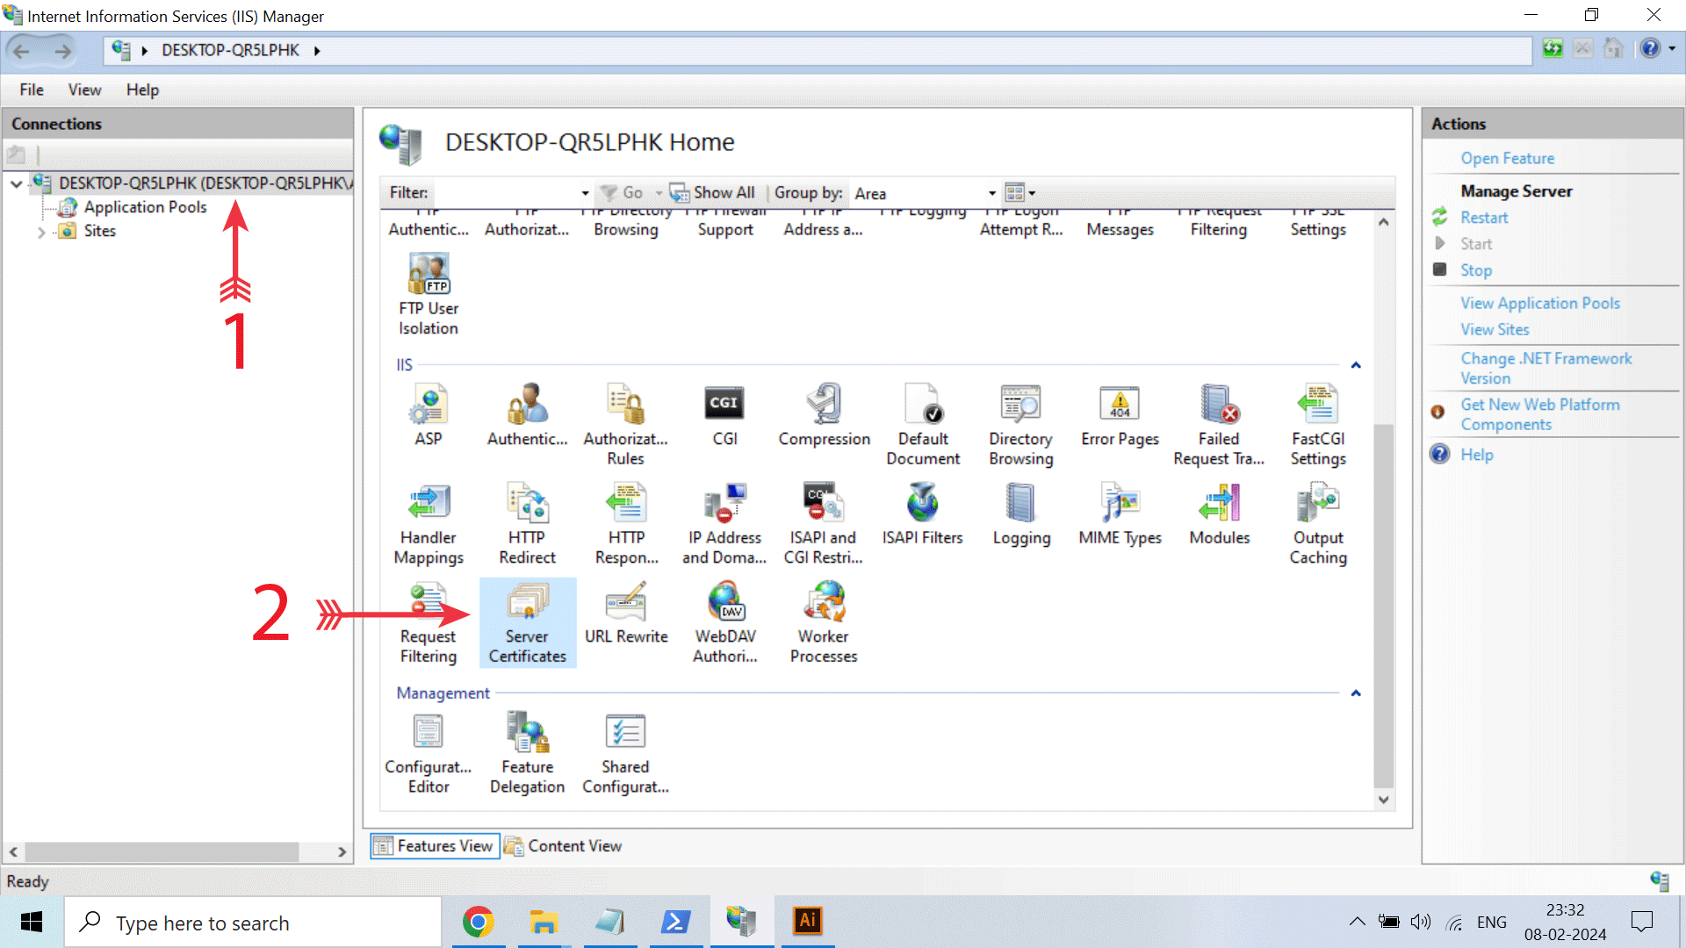Collapse the IIS group section
Image resolution: width=1686 pixels, height=948 pixels.
(x=1356, y=365)
